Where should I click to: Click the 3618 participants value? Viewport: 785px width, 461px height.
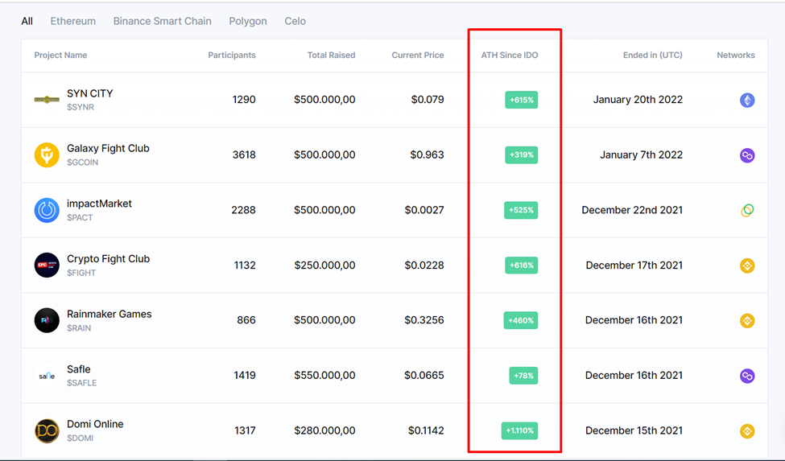pyautogui.click(x=244, y=155)
